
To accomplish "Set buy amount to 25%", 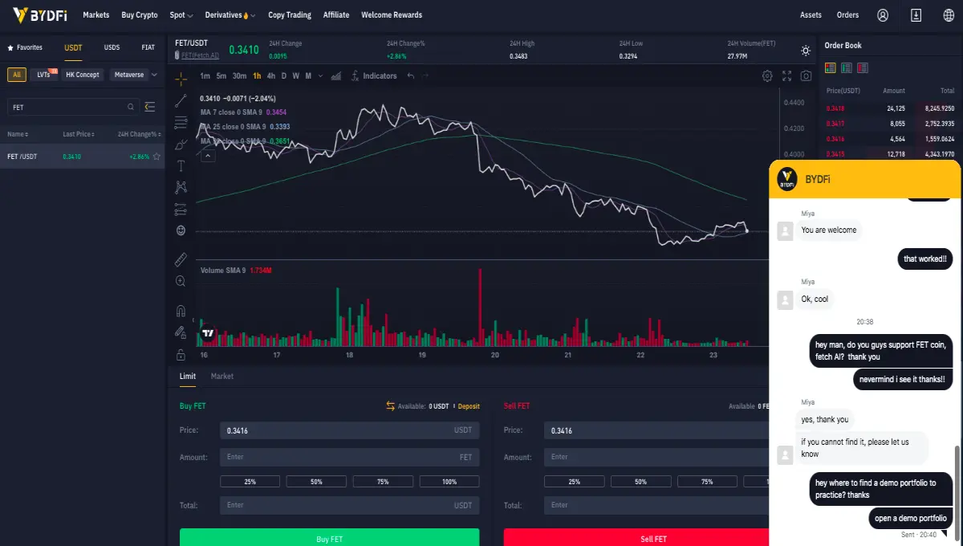I will click(250, 482).
